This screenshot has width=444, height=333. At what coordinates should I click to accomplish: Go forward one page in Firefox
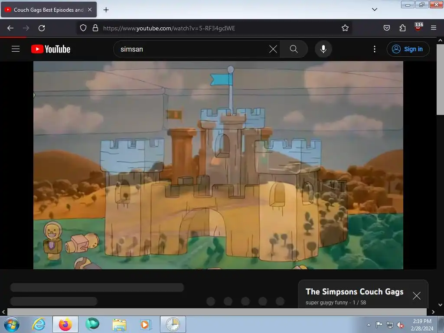26,28
